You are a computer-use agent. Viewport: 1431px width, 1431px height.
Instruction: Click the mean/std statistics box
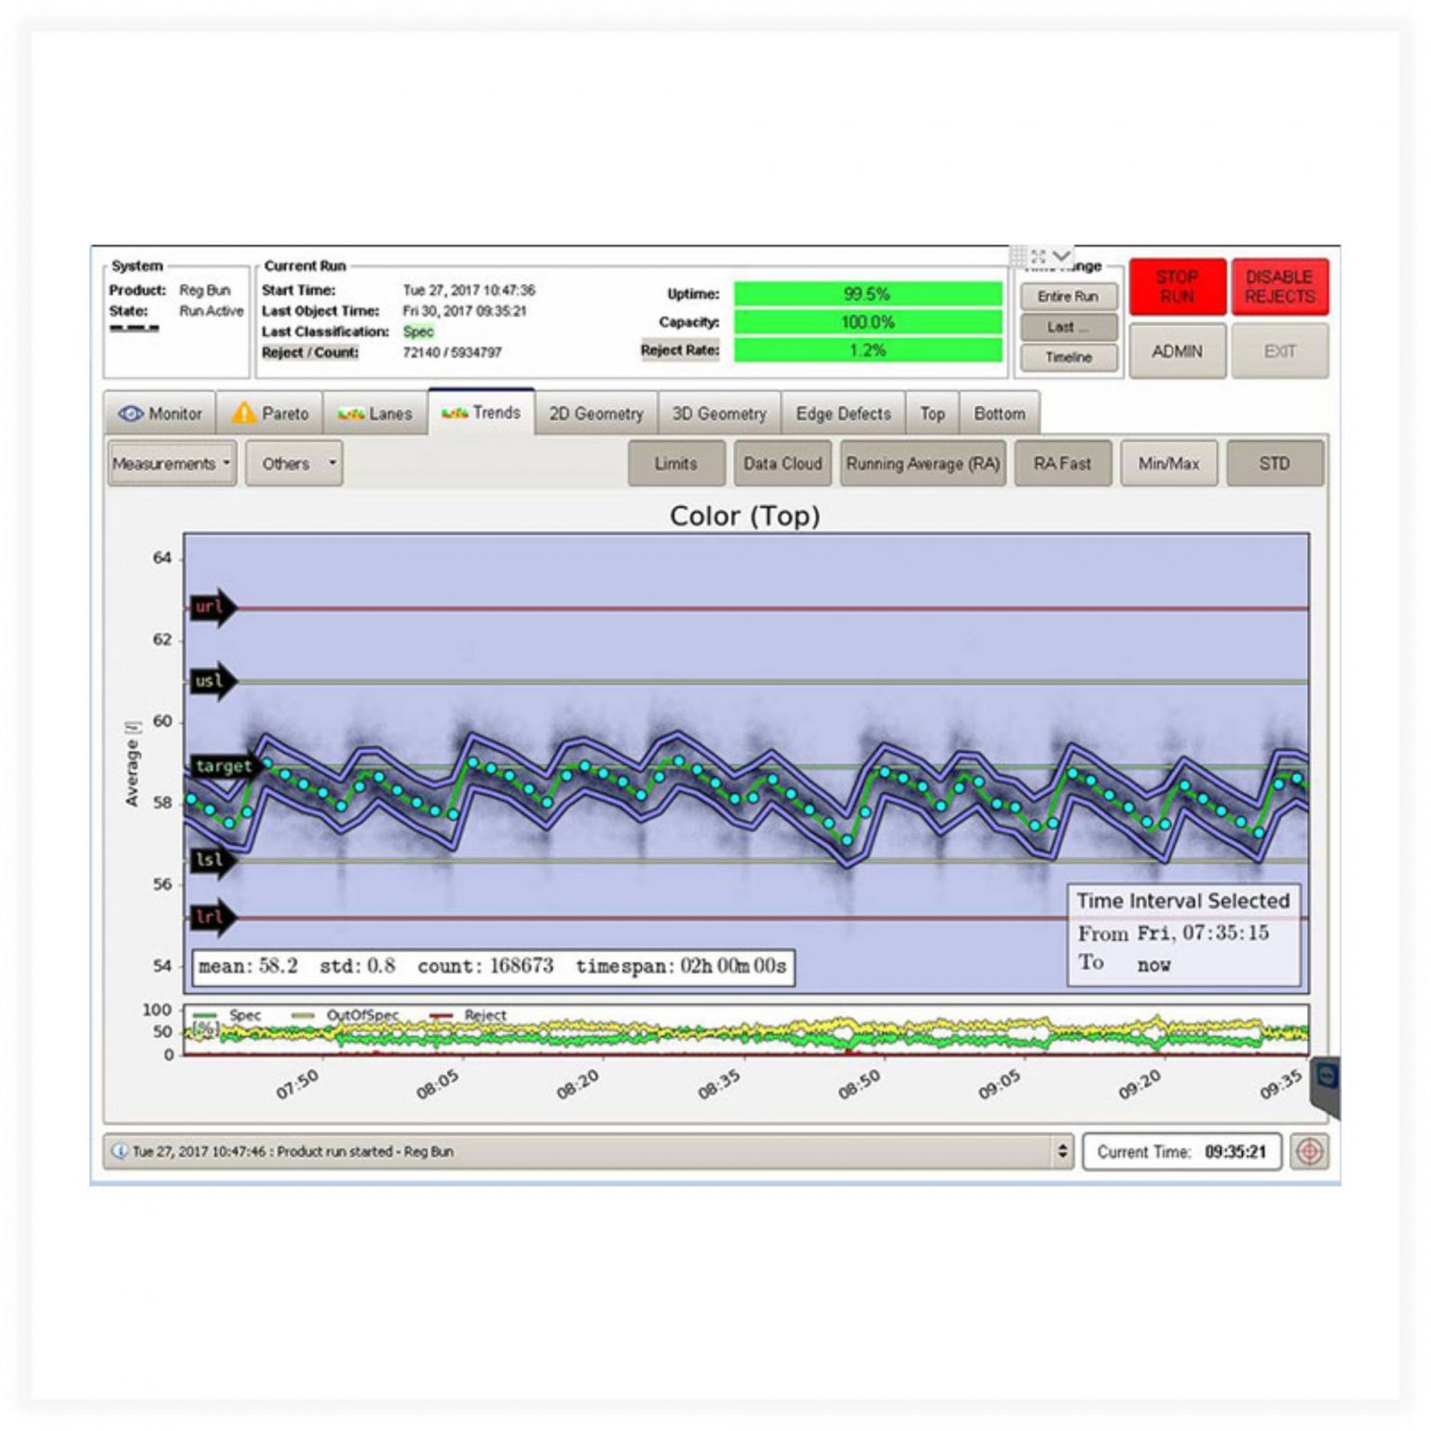493,966
